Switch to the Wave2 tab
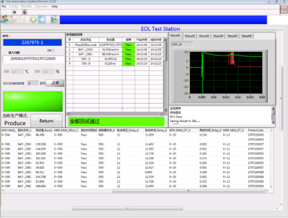Screen dimensions: 288x218 coord(190,36)
